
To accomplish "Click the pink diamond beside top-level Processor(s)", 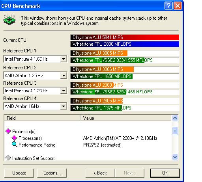I will coord(8,131).
